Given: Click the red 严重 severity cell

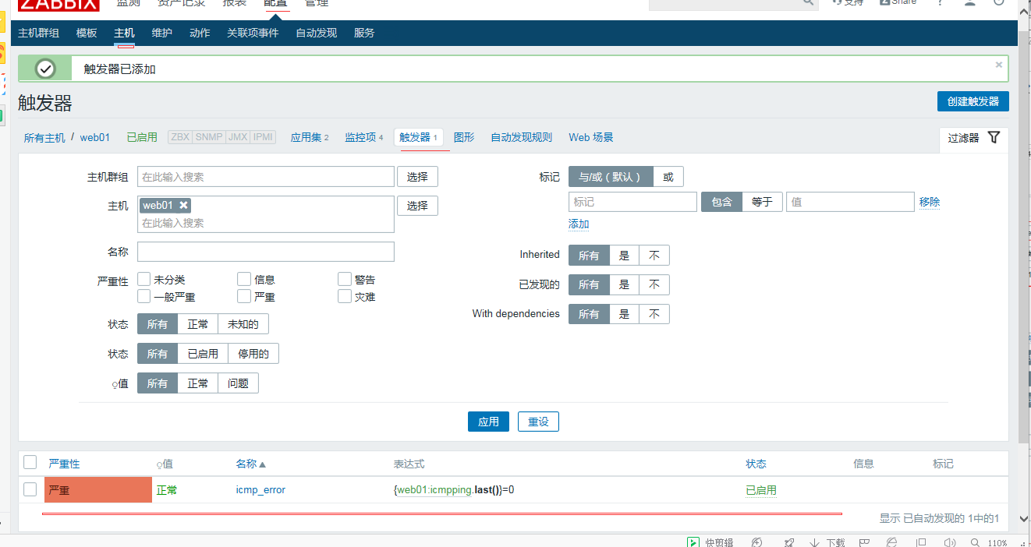Looking at the screenshot, I should click(98, 490).
